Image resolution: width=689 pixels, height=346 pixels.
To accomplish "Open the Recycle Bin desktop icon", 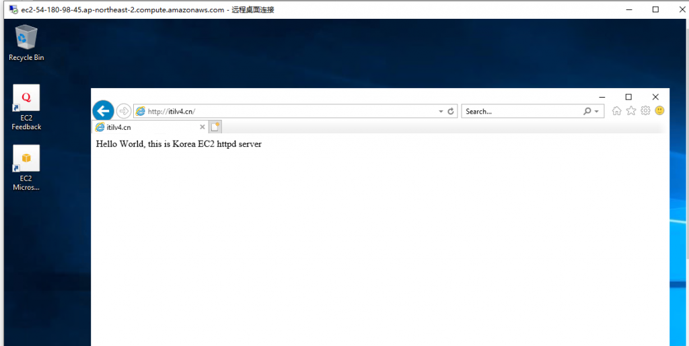I will coord(26,42).
